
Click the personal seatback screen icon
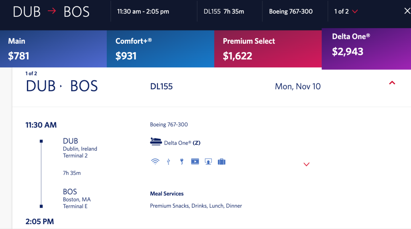point(208,162)
